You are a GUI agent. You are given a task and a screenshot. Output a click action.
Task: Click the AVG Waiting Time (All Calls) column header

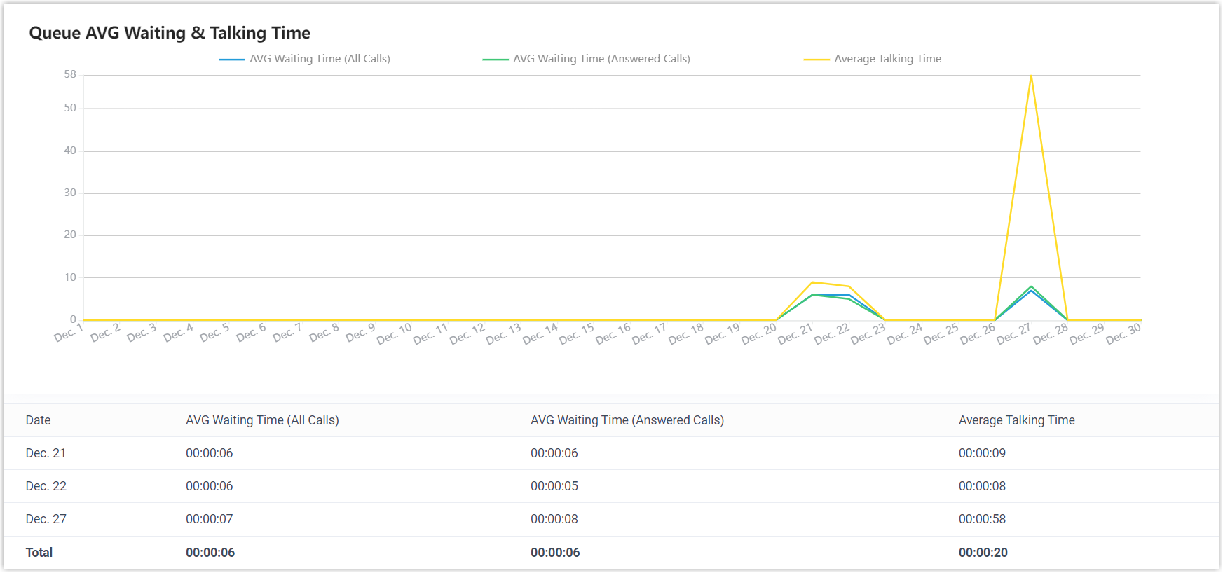pos(262,420)
